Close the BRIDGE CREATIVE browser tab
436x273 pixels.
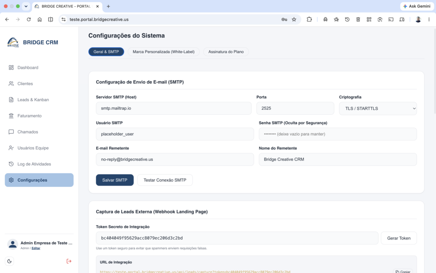[x=98, y=6]
